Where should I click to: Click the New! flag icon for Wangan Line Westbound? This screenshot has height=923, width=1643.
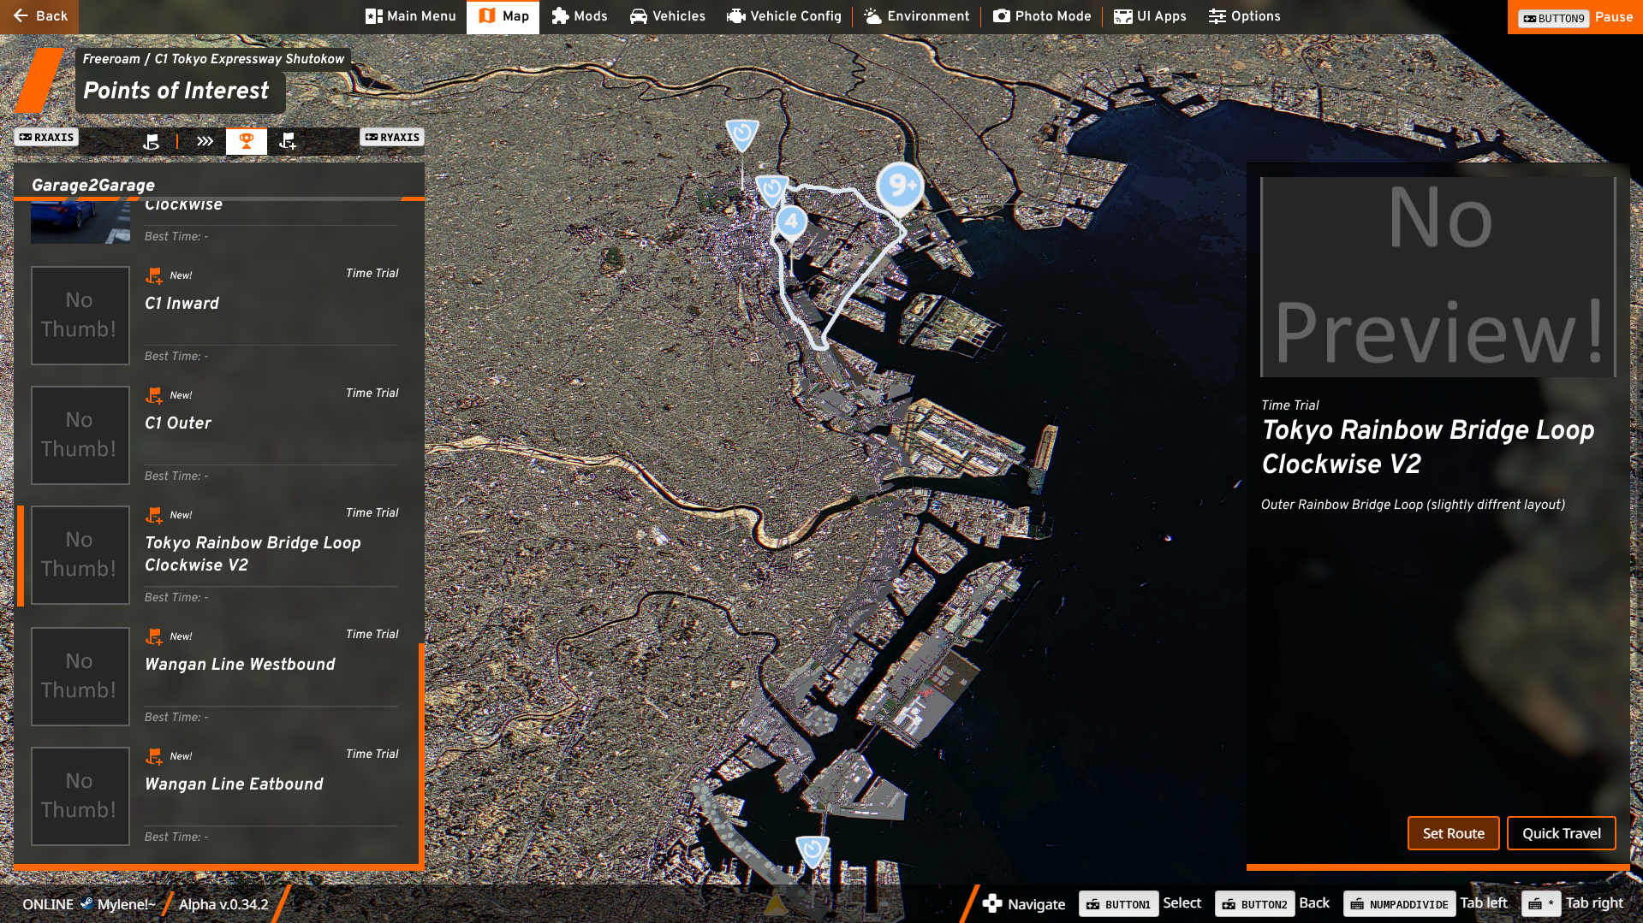154,636
